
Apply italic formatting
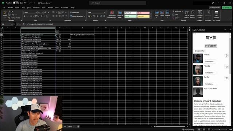pos(28,16)
